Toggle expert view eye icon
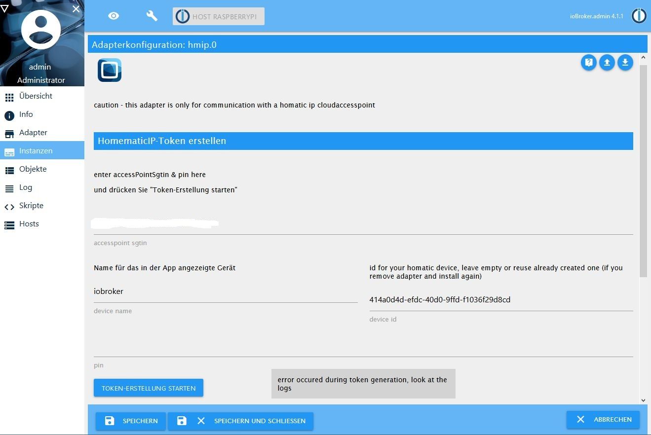Image resolution: width=651 pixels, height=435 pixels. pos(114,16)
